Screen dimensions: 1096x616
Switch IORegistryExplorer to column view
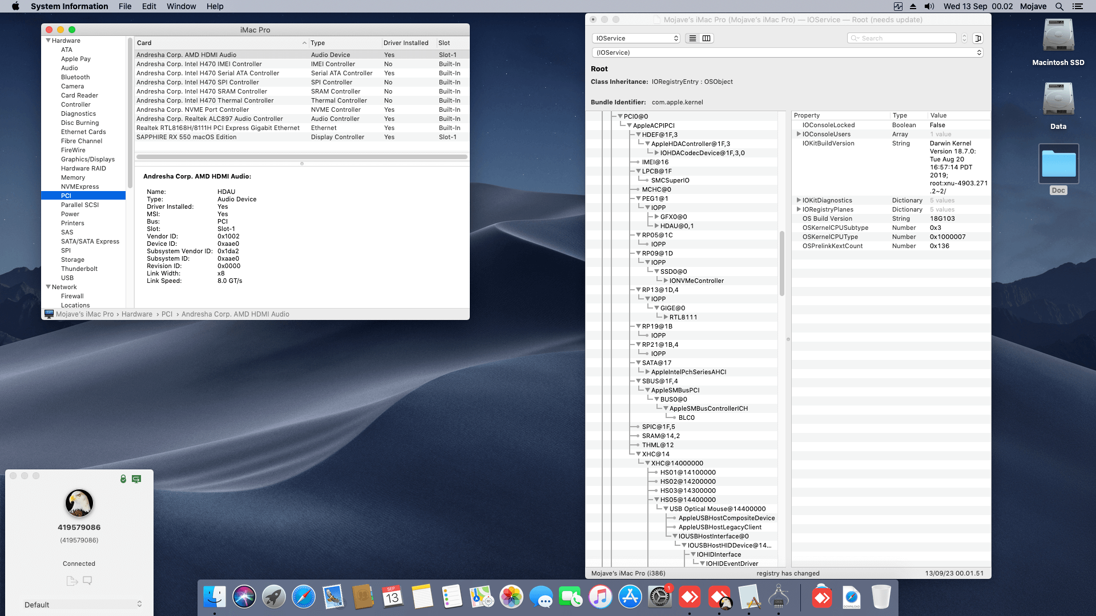[707, 38]
